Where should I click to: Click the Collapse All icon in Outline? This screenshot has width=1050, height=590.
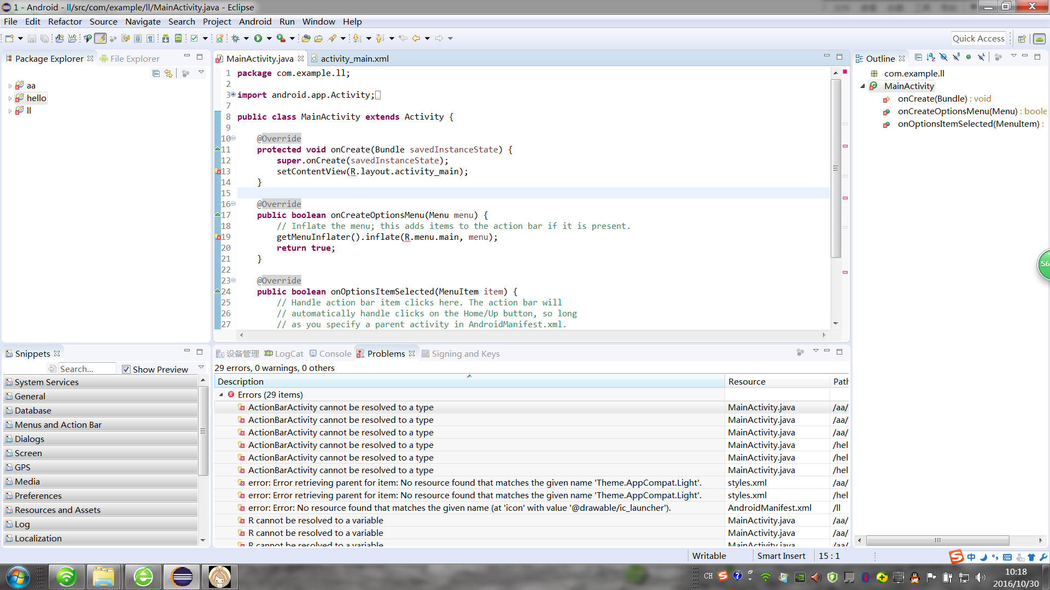click(918, 57)
